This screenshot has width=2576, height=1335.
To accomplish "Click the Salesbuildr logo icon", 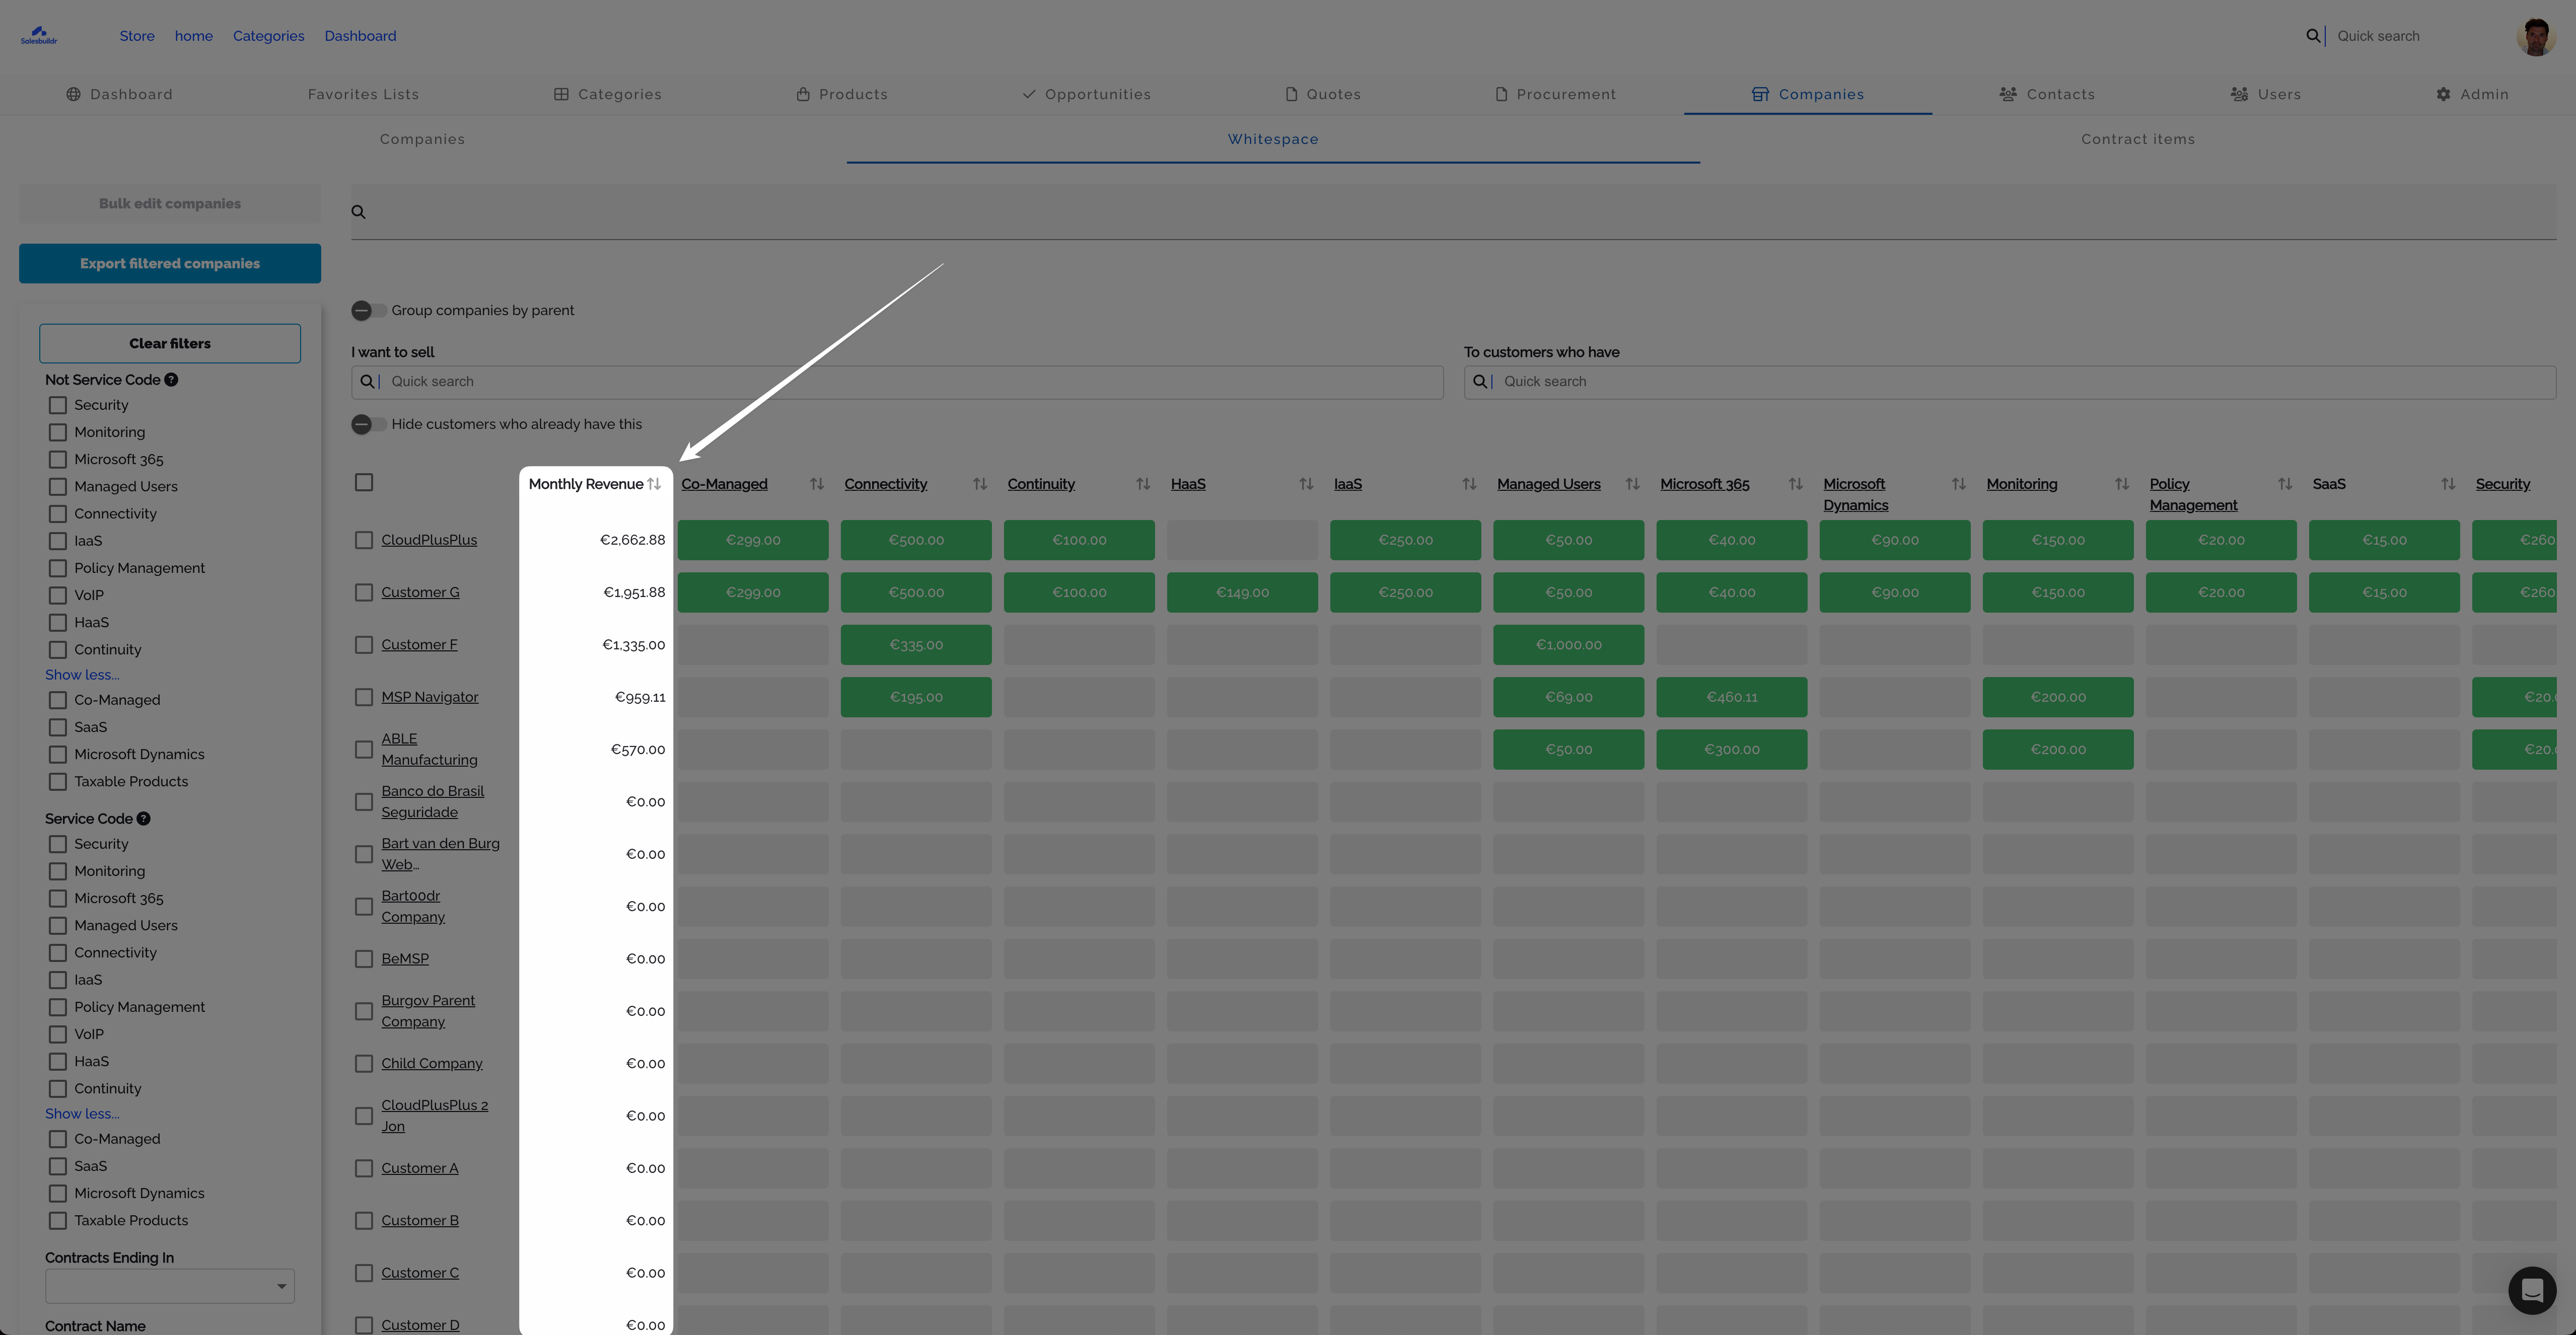I will (39, 35).
